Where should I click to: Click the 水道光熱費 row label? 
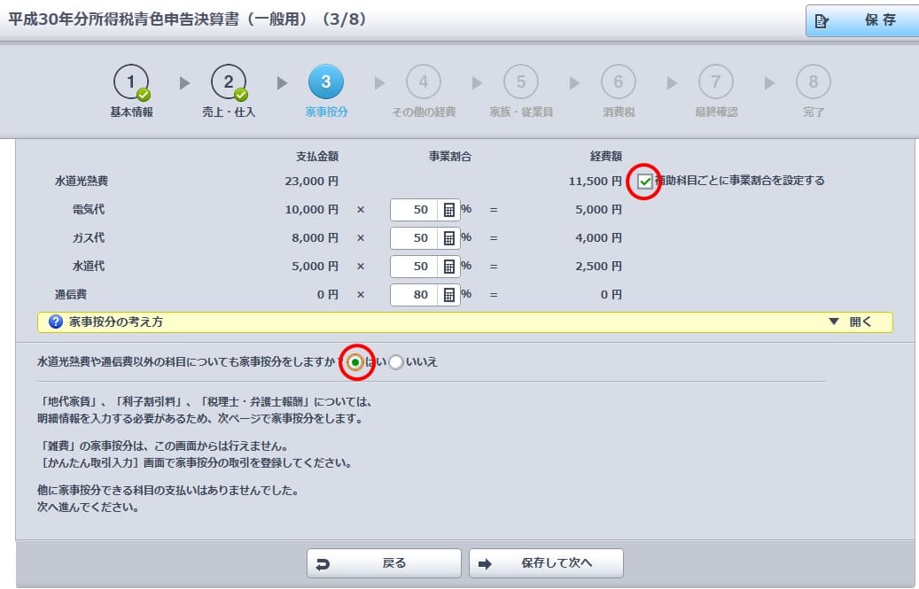(82, 181)
